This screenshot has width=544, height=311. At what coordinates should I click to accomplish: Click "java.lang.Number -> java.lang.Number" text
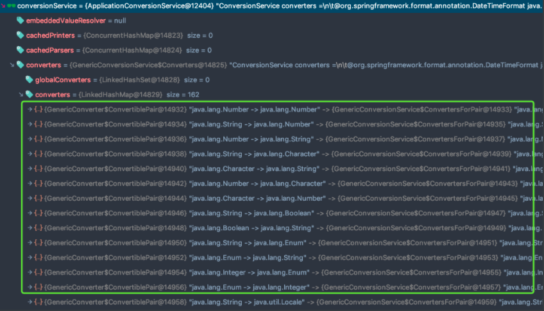point(255,109)
